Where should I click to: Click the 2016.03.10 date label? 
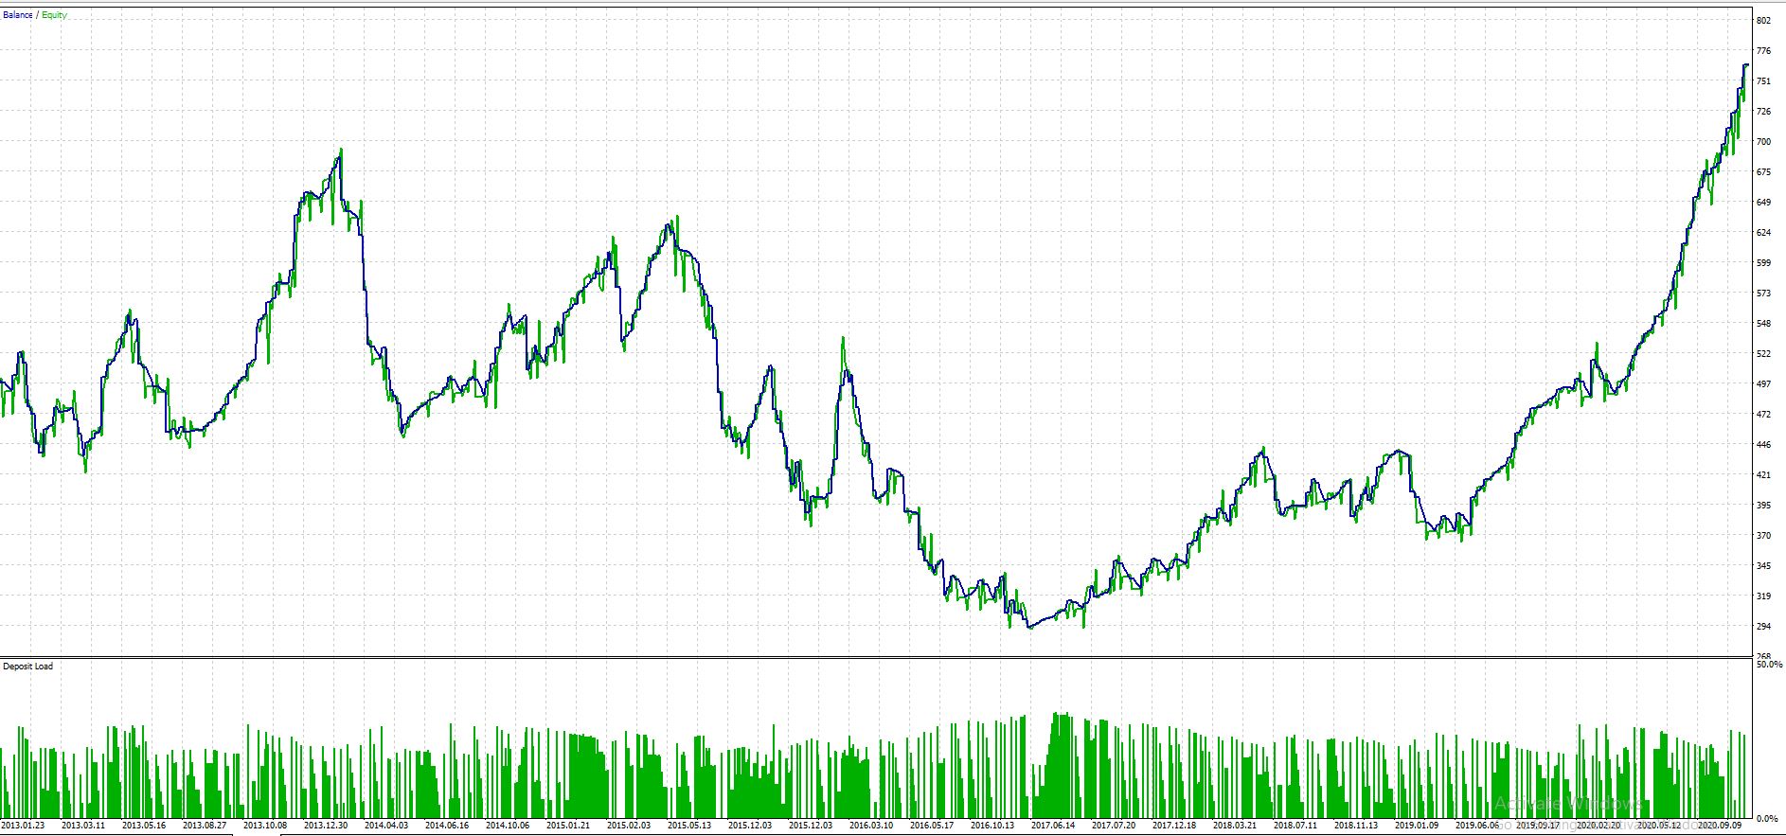coord(871,826)
